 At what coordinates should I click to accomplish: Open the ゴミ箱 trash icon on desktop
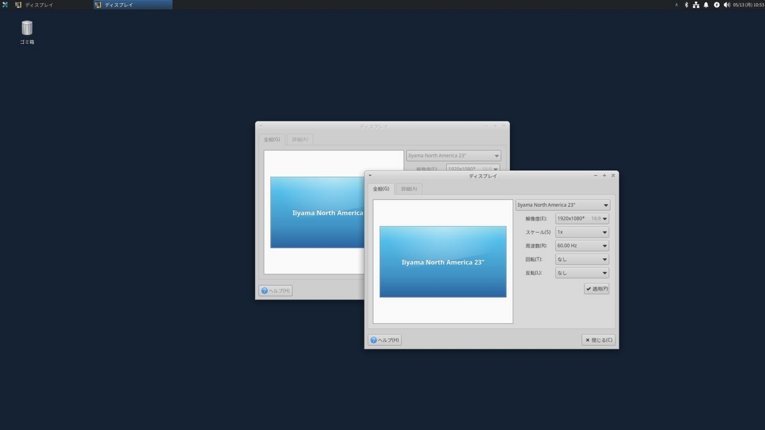pos(27,32)
